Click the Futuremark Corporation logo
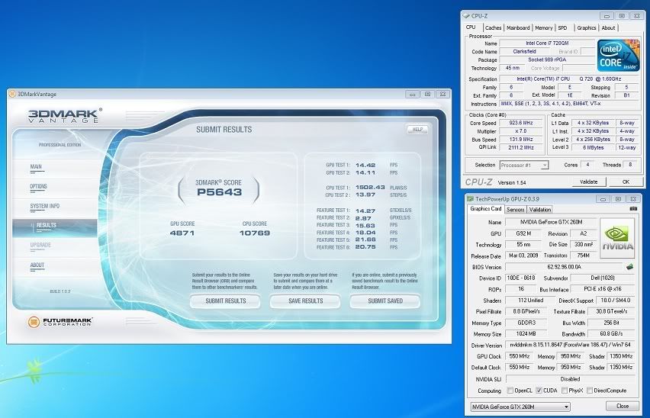 click(60, 321)
